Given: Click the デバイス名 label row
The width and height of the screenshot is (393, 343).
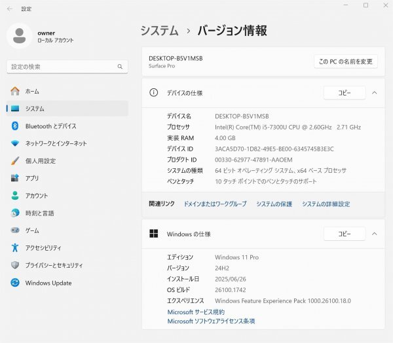Looking at the screenshot, I should point(179,116).
